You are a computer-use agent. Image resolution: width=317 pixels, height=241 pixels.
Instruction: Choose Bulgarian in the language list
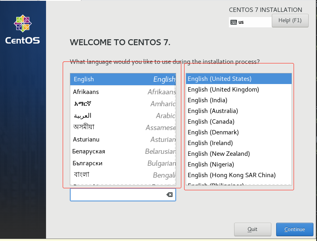(x=123, y=163)
